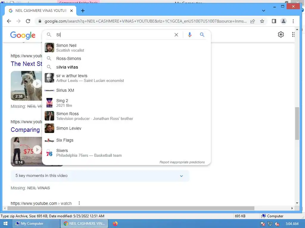Open the Chrome profile avatar
305x228 pixels.
point(284,21)
